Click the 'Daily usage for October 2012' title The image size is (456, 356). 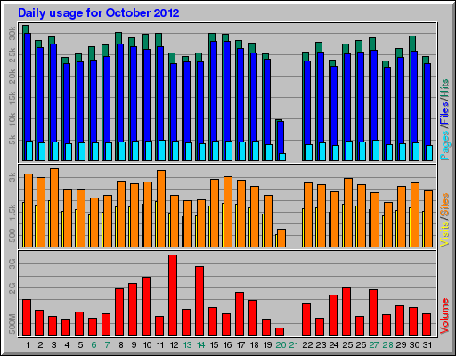pos(99,13)
